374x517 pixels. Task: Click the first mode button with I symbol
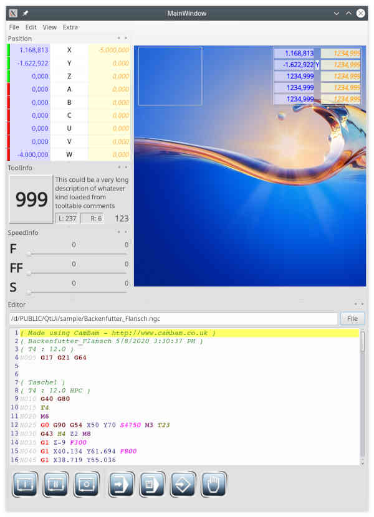pyautogui.click(x=25, y=484)
